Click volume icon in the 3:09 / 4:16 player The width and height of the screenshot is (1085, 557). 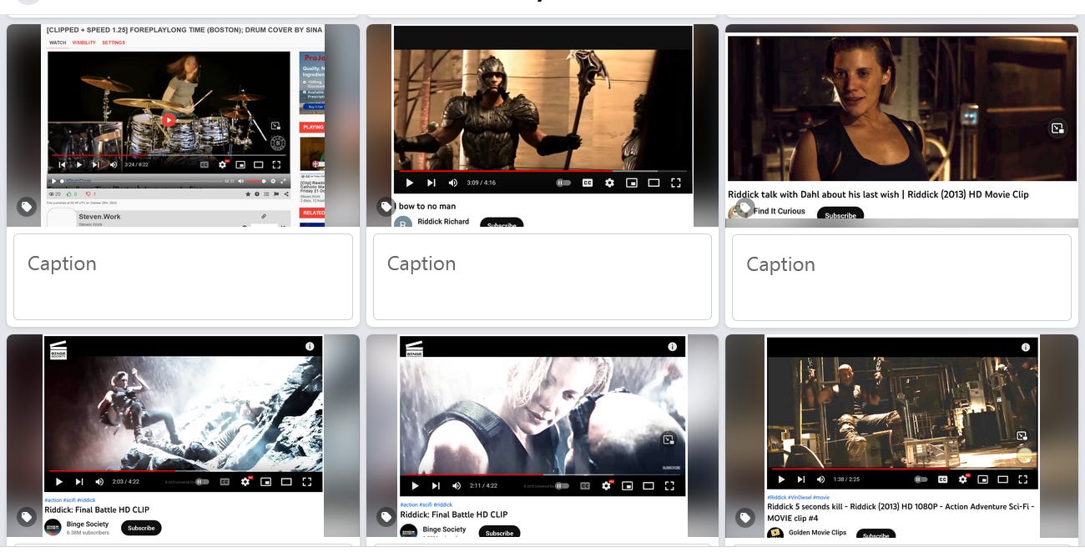[x=453, y=183]
